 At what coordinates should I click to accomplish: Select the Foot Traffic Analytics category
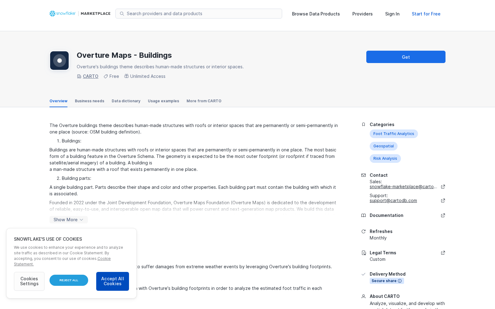(x=394, y=134)
